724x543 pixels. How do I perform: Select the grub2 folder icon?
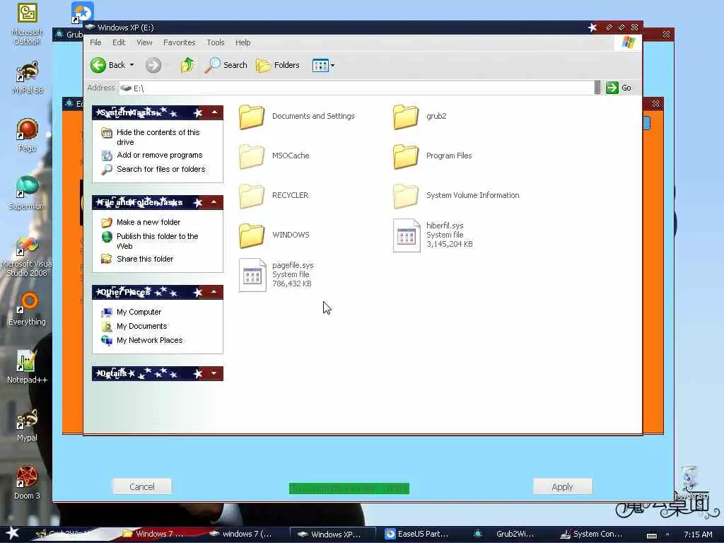click(406, 117)
